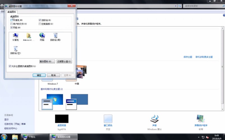Select the Administrator user folder icon
225x140 pixels.
point(29,37)
